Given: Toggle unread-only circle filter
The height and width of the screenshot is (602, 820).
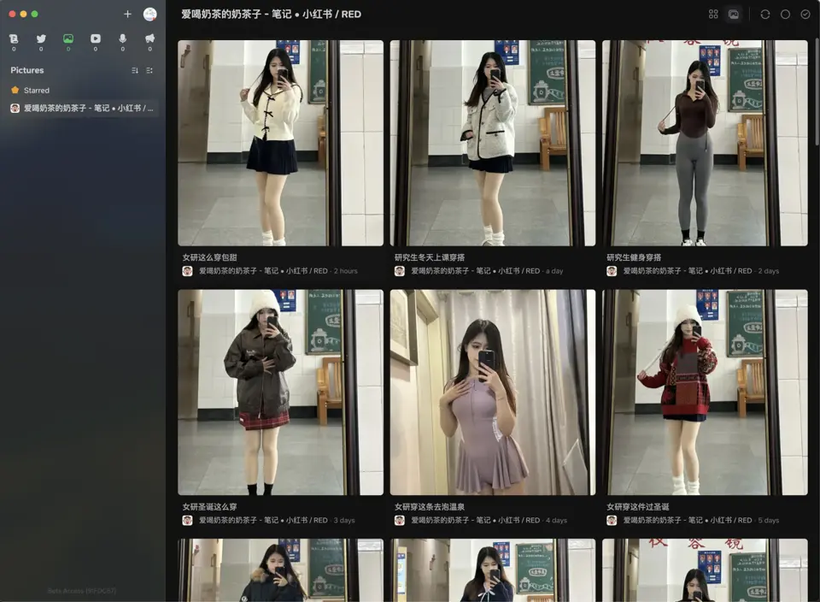Looking at the screenshot, I should pos(786,15).
